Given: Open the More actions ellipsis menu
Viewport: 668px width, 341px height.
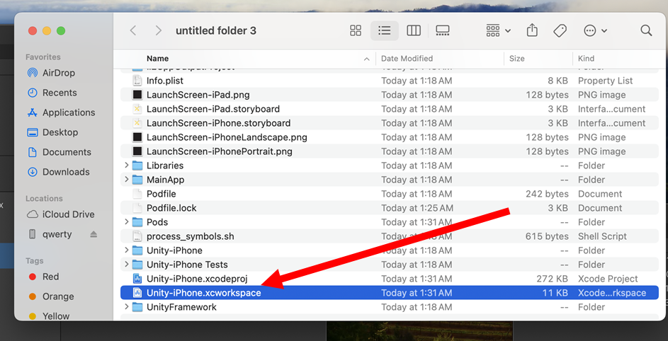Looking at the screenshot, I should coord(595,30).
